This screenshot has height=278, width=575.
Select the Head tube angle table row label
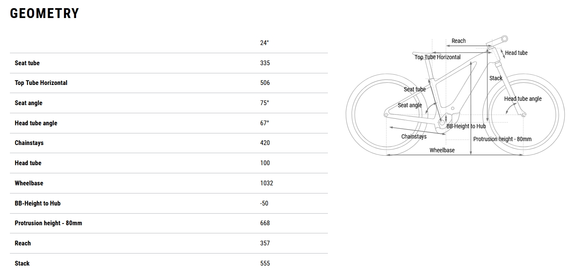(x=36, y=123)
